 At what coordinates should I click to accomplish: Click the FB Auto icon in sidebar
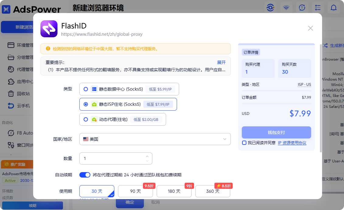(11, 133)
